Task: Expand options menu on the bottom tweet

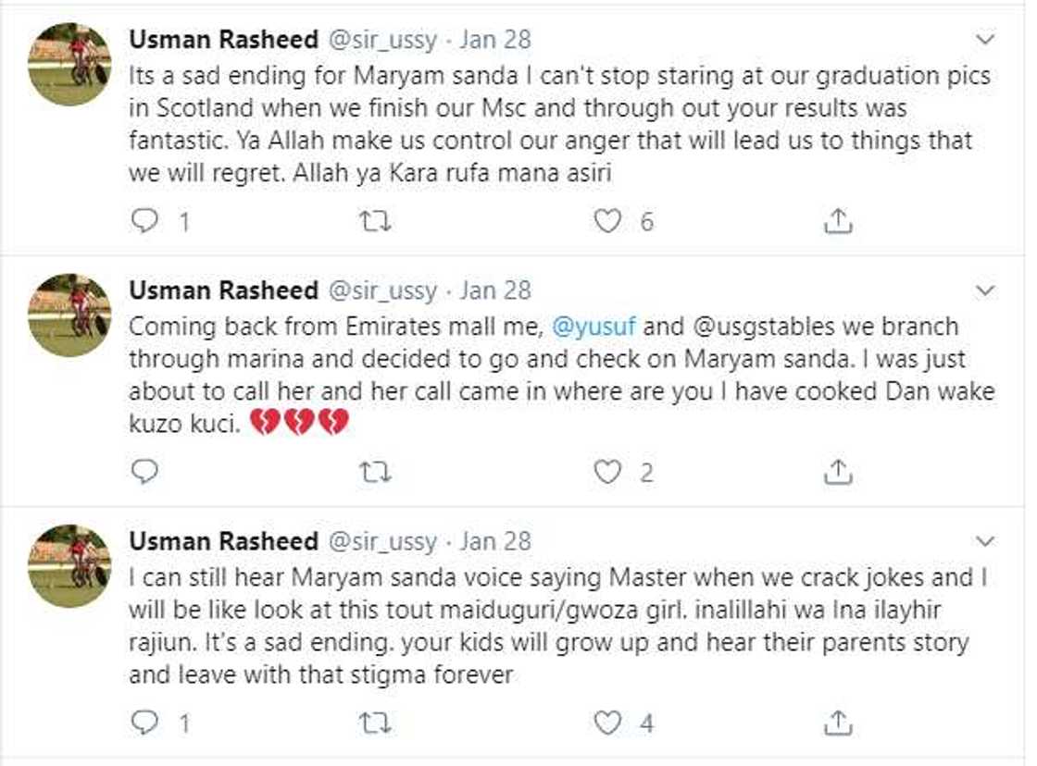Action: (984, 538)
